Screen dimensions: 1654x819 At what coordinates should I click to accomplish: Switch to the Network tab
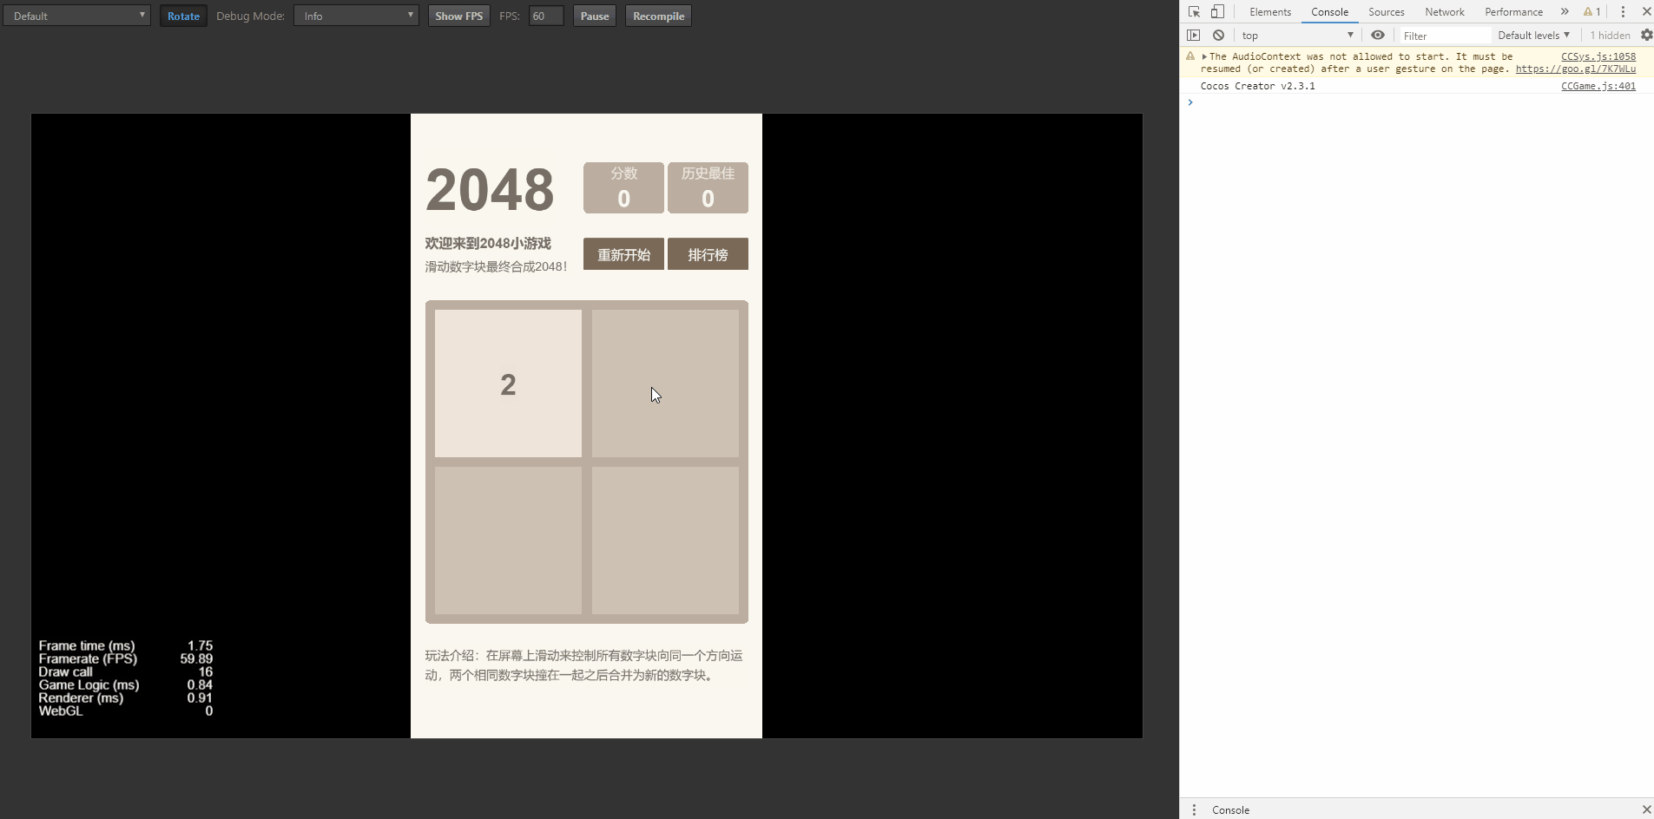1445,12
